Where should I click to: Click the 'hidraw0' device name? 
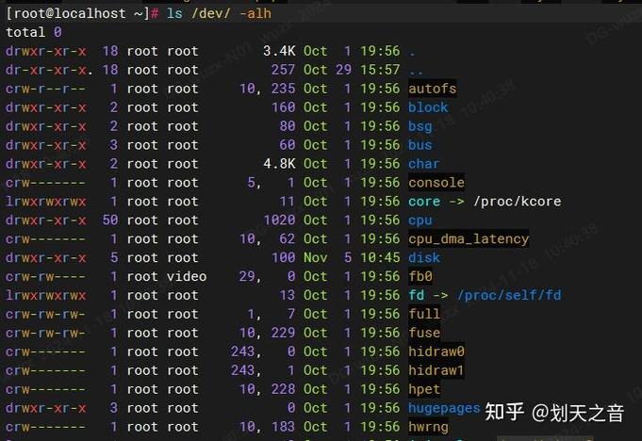click(x=436, y=351)
